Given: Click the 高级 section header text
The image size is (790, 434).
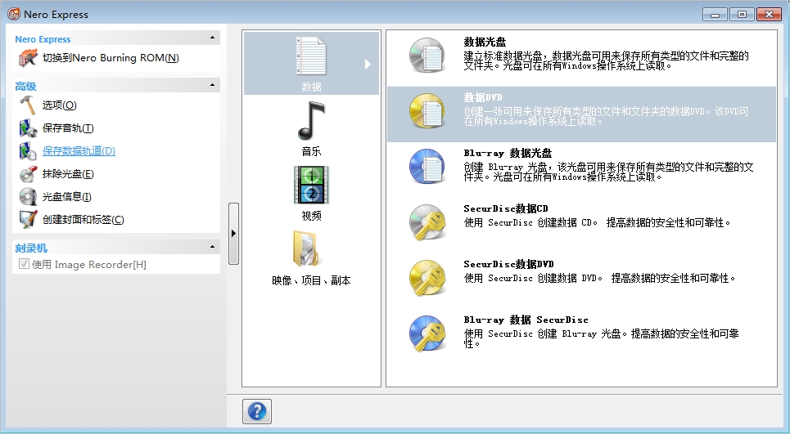Looking at the screenshot, I should click(x=25, y=87).
